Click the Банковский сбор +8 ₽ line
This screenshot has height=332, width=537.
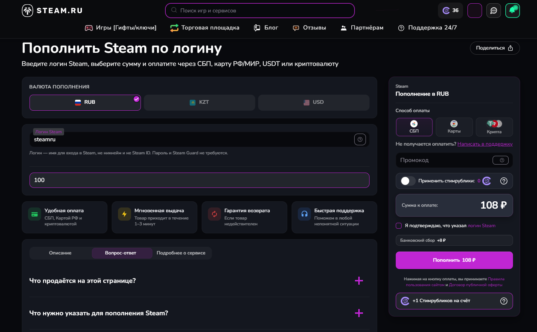454,240
